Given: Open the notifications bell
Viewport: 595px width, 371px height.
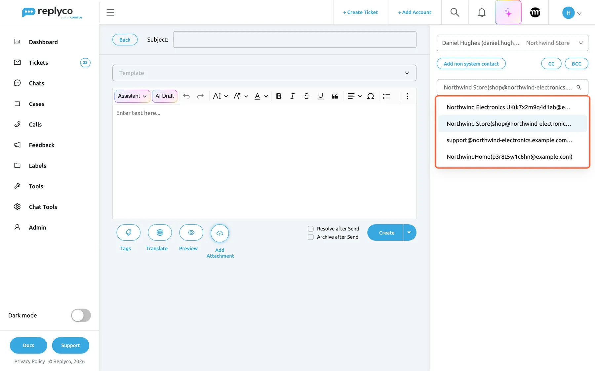Looking at the screenshot, I should point(482,13).
